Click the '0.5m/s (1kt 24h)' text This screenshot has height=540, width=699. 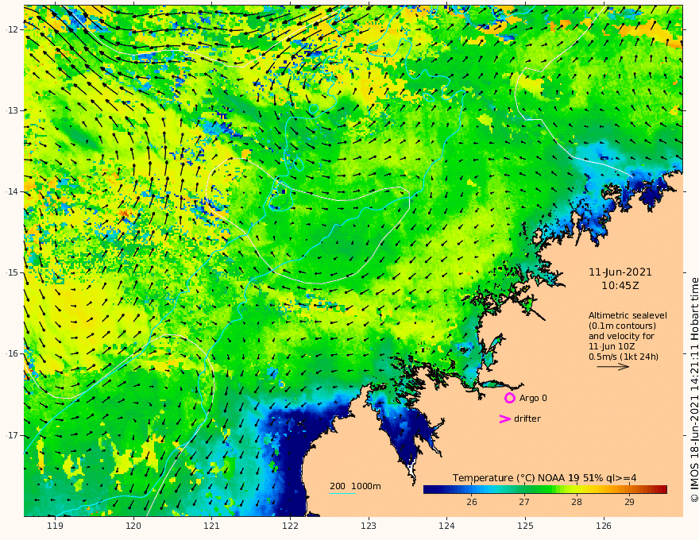(x=624, y=357)
